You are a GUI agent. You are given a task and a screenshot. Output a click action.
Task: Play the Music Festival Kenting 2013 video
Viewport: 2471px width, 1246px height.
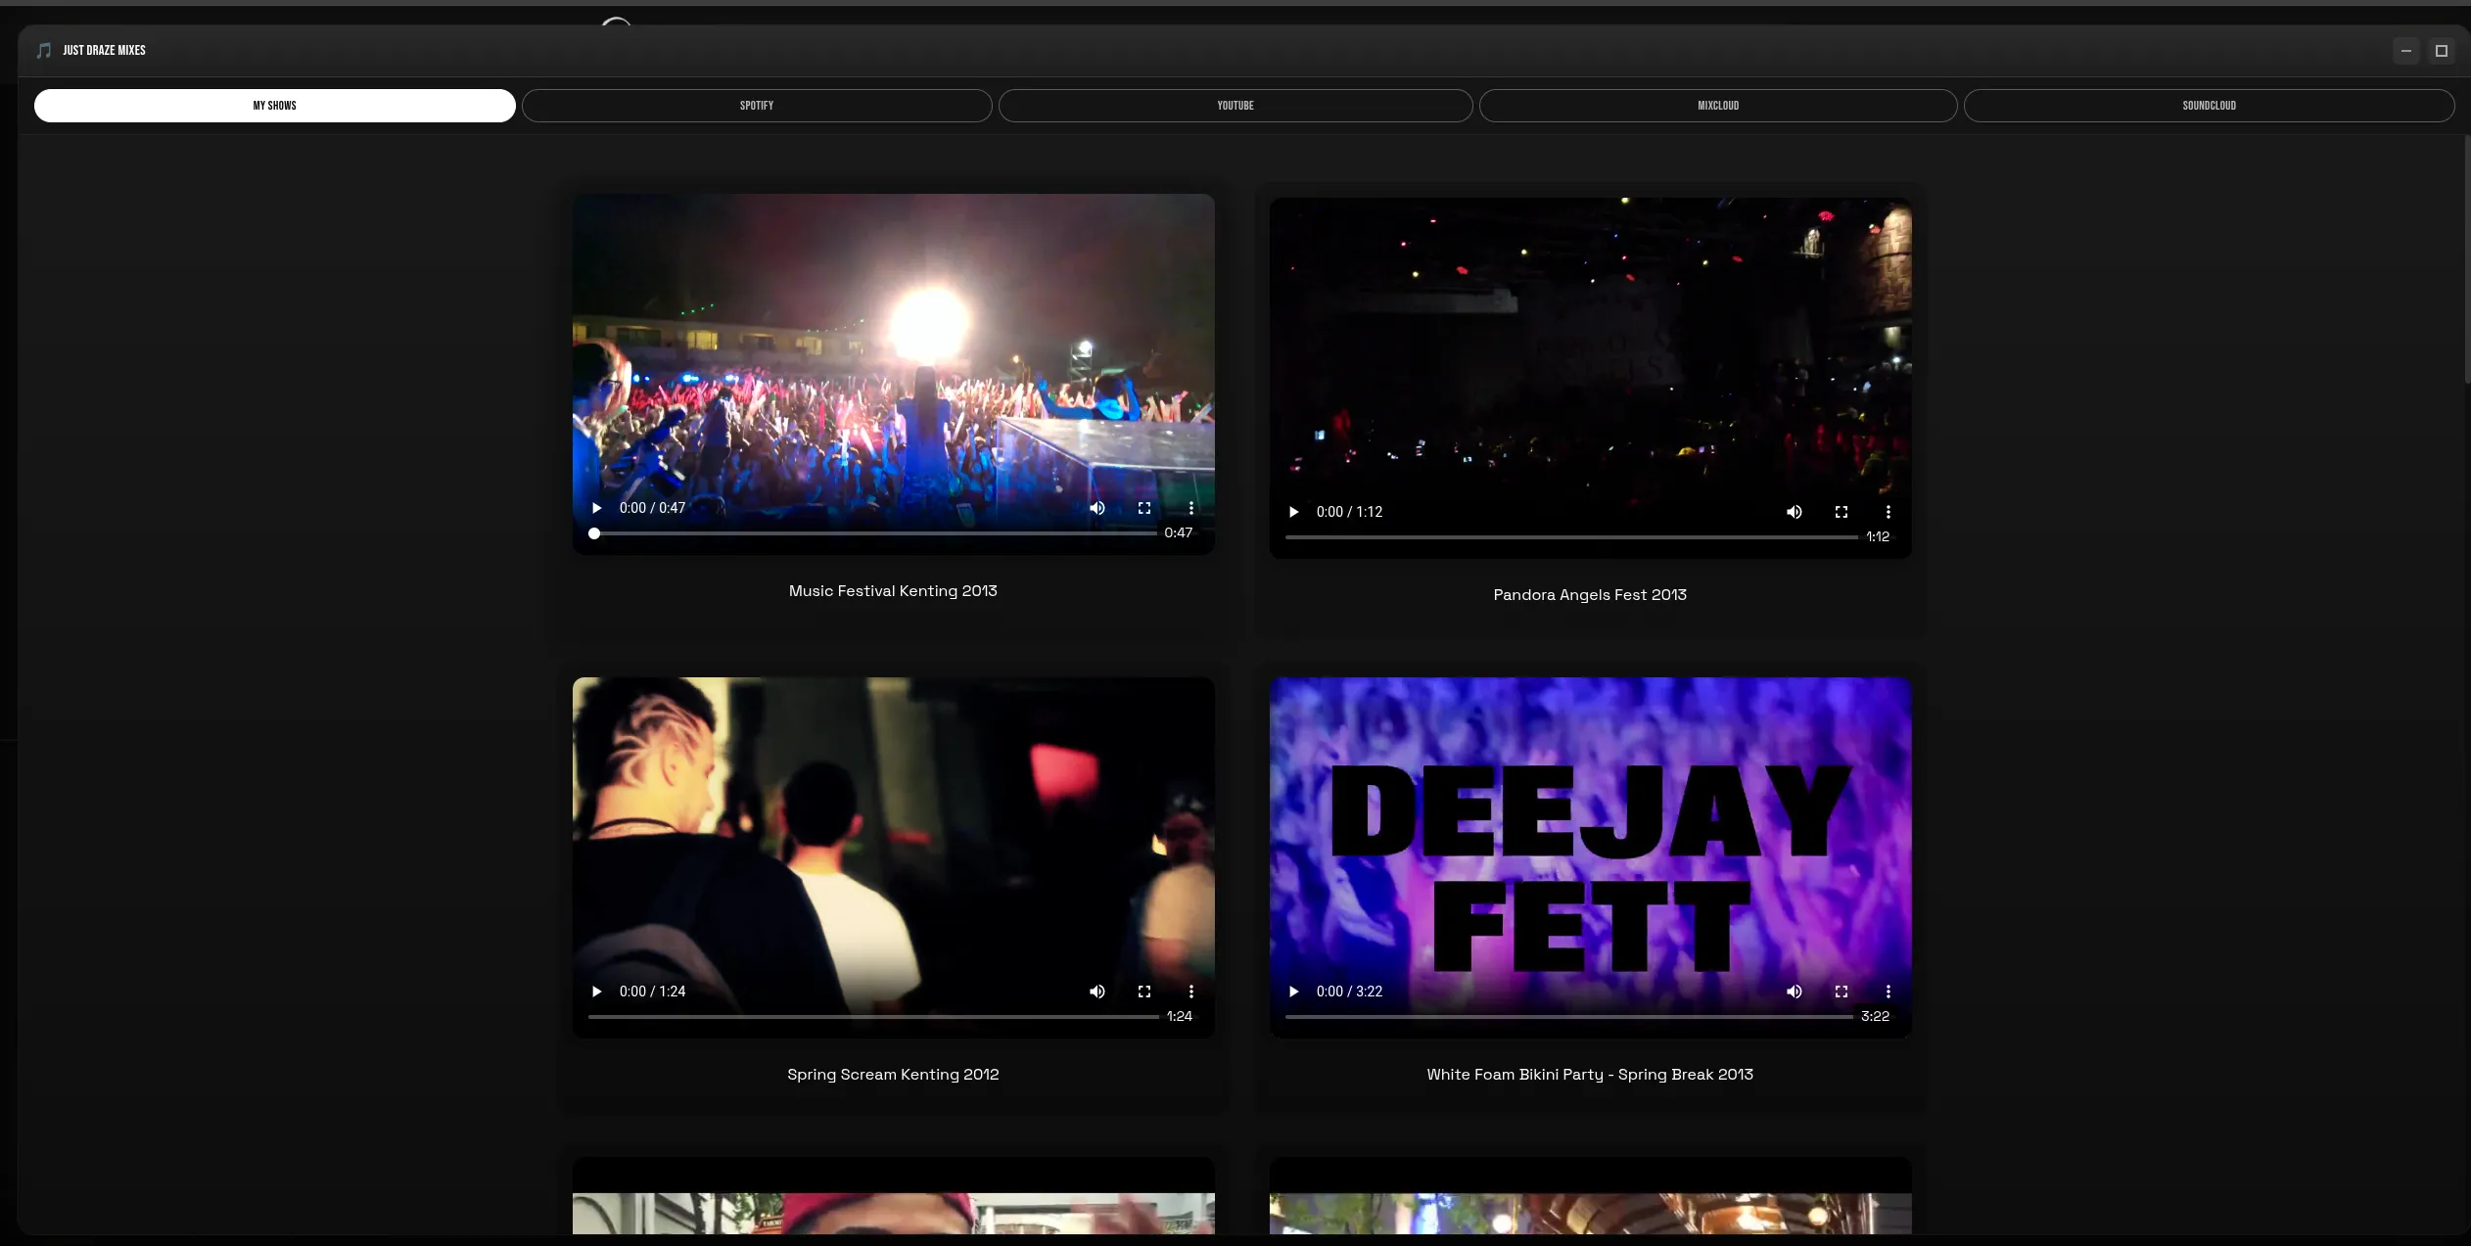[596, 508]
